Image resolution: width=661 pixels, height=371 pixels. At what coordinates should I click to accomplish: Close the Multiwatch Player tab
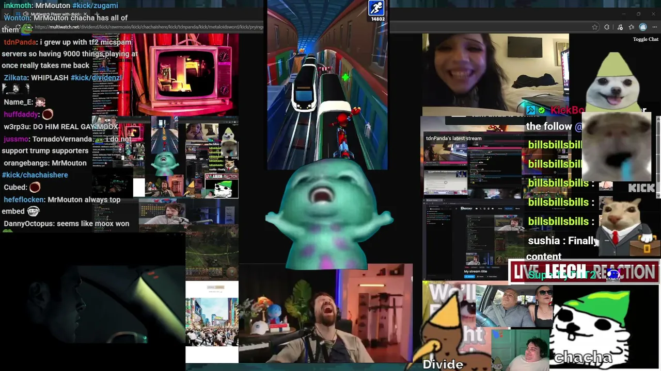tap(86, 14)
